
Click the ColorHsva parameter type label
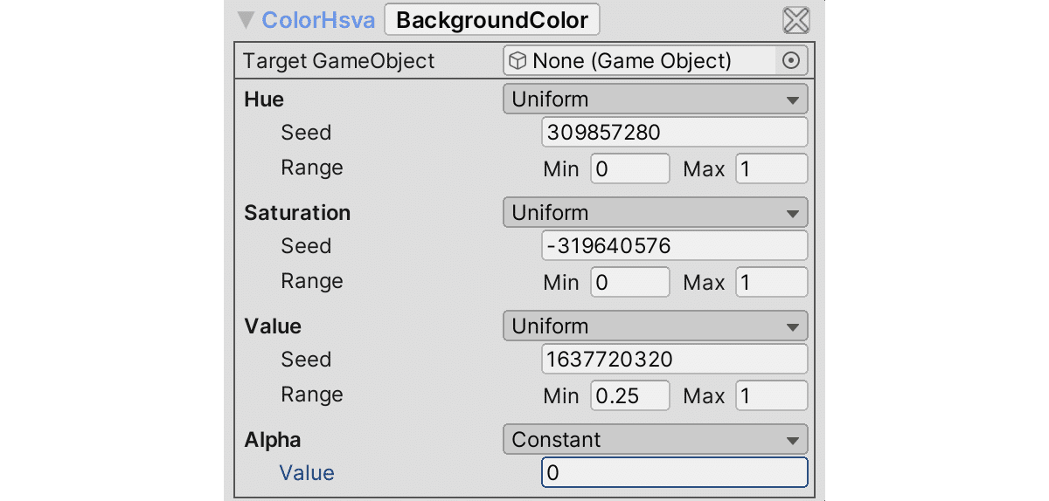point(318,20)
